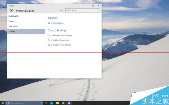The width and height of the screenshot is (169, 105).
Task: Select the Themes section
Action: point(26,32)
